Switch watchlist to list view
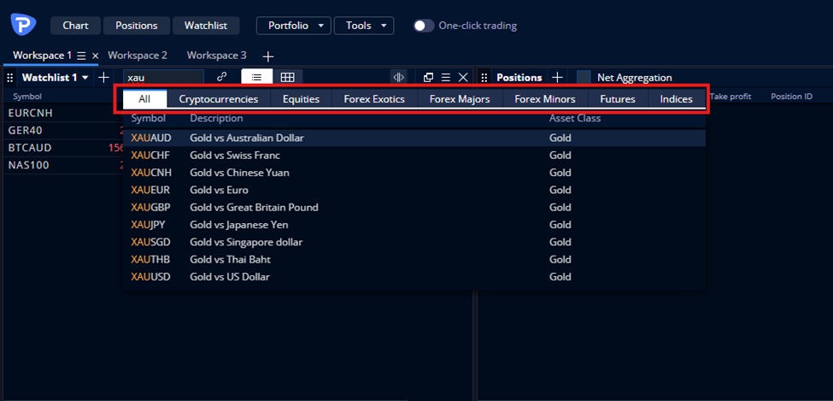Viewport: 833px width, 401px height. click(x=256, y=77)
